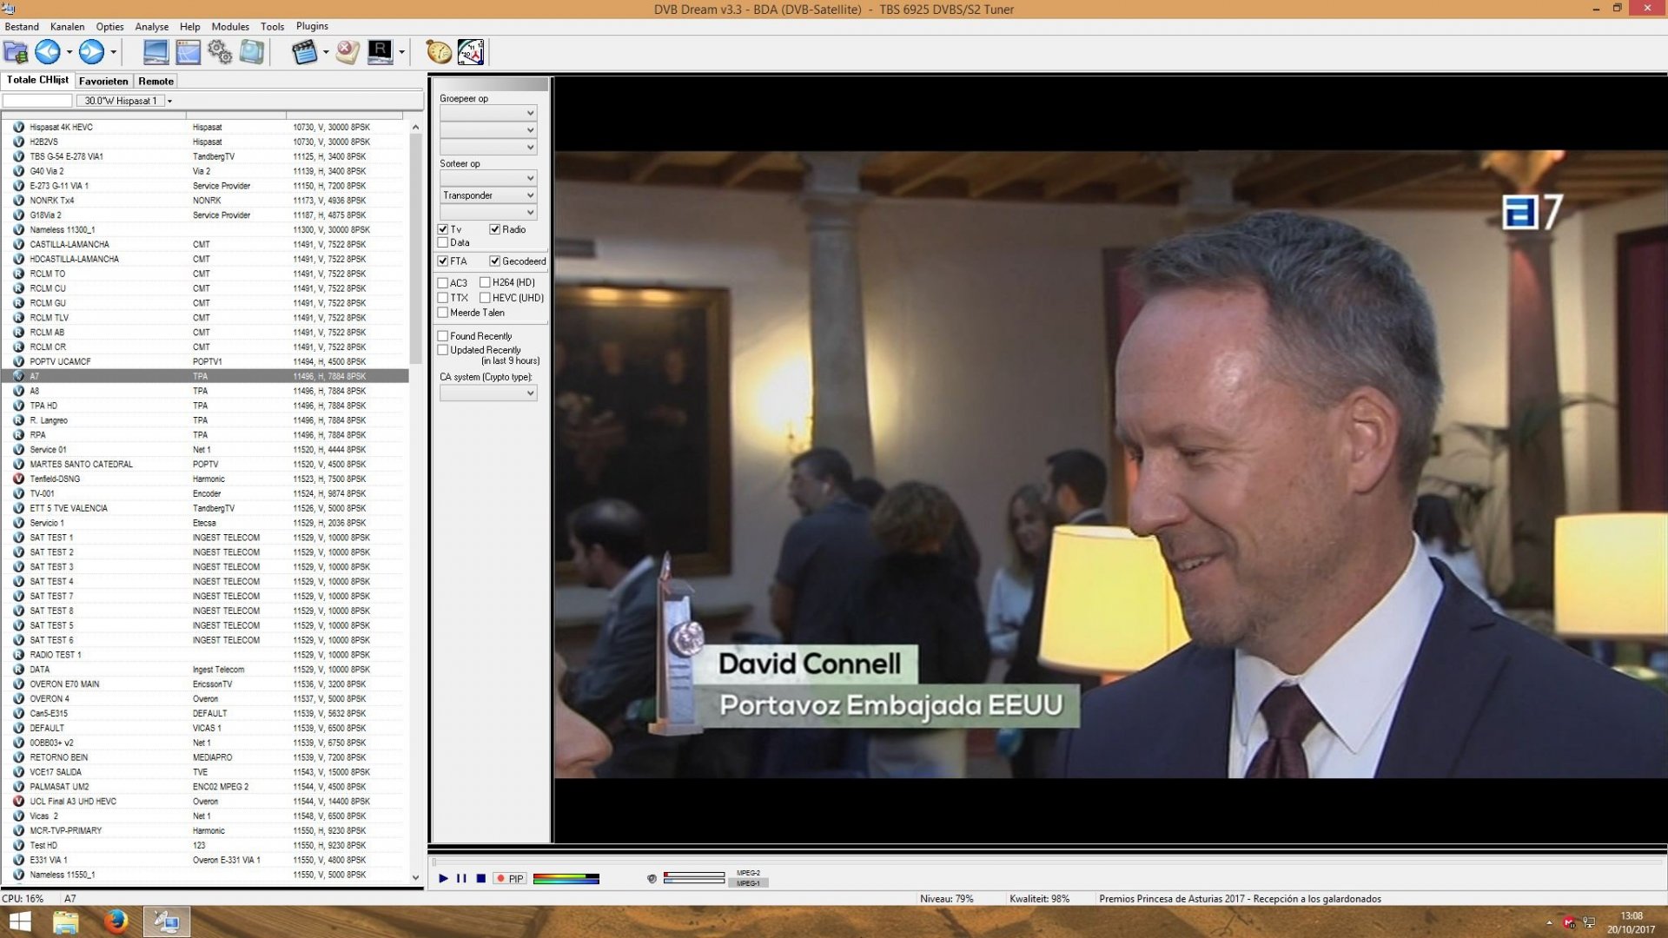Viewport: 1668px width, 938px height.
Task: Select the TPA HD channel in list
Action: [x=43, y=406]
